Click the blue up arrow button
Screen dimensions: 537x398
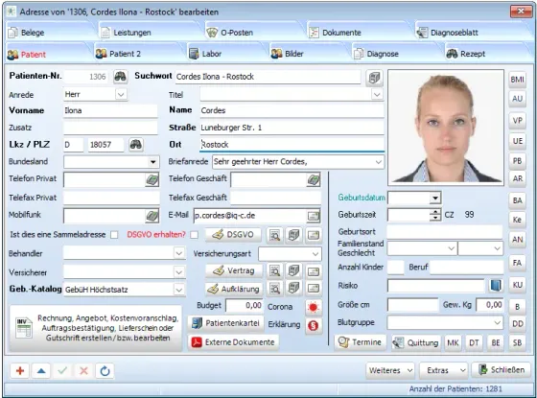click(41, 370)
